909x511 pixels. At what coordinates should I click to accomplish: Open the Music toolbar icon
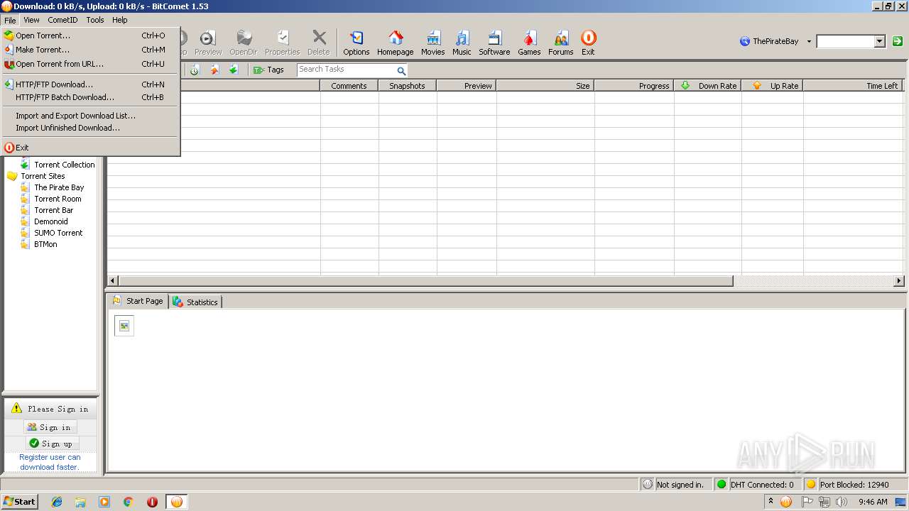462,43
